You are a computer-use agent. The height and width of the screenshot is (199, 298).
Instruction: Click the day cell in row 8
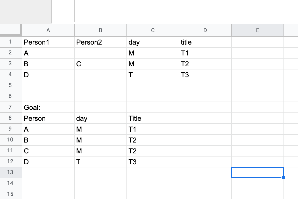(x=101, y=118)
